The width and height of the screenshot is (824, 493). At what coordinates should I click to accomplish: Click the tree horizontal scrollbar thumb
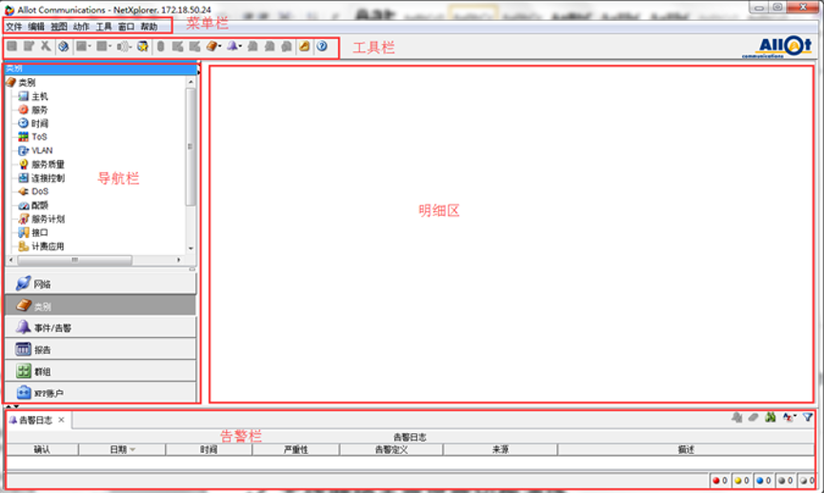coord(74,260)
